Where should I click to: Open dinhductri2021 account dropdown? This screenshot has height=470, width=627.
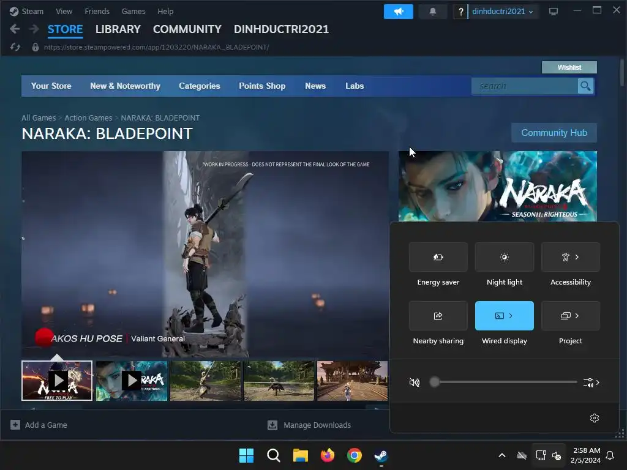(x=502, y=12)
